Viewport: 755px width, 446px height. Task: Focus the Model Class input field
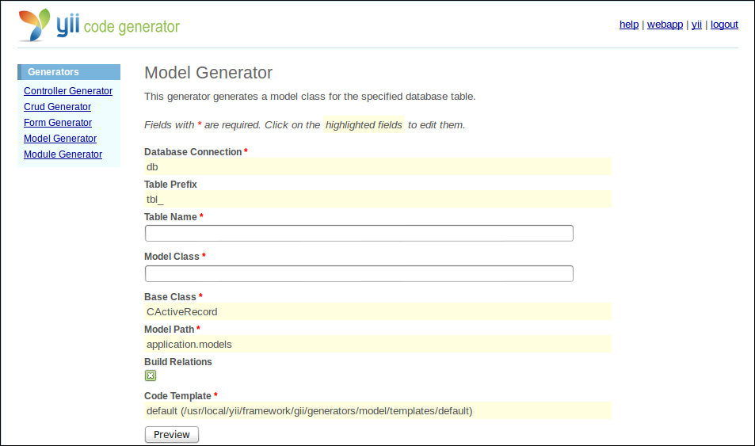[x=359, y=273]
